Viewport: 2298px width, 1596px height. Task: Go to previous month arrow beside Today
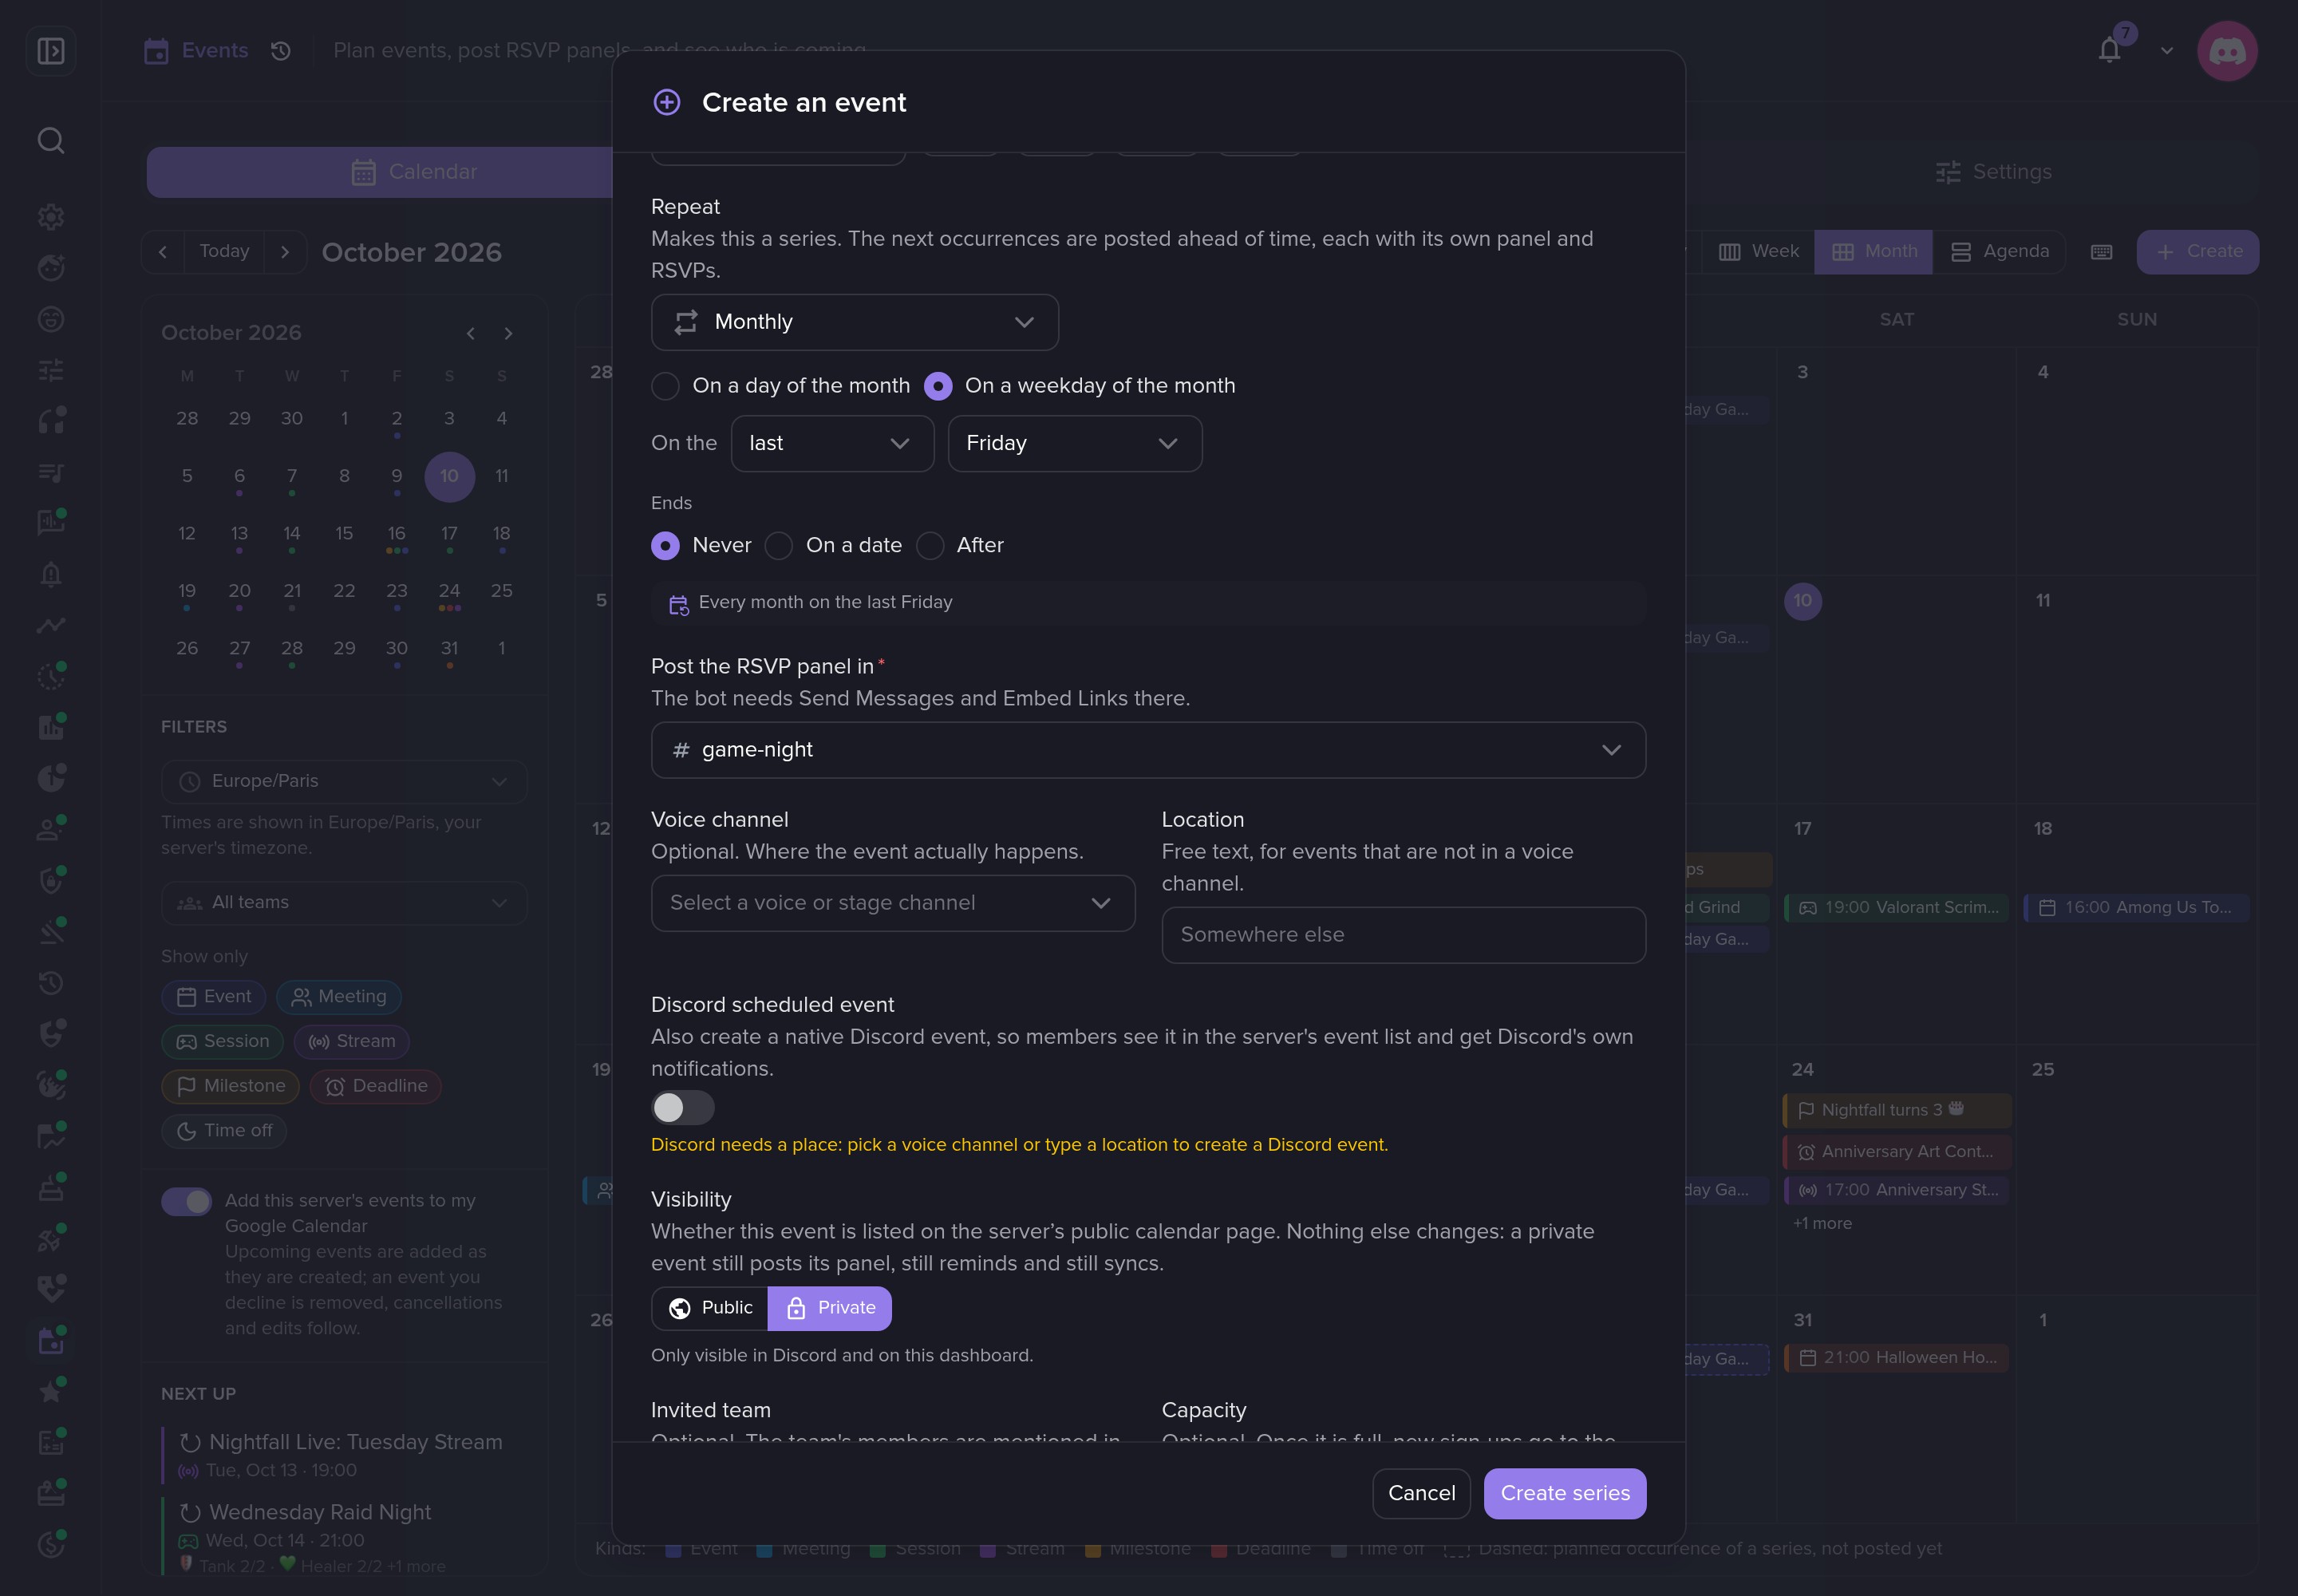163,252
